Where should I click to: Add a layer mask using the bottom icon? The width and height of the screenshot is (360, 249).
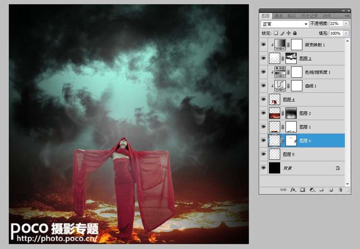[302, 190]
